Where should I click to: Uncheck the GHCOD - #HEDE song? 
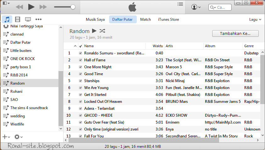pos(80,115)
